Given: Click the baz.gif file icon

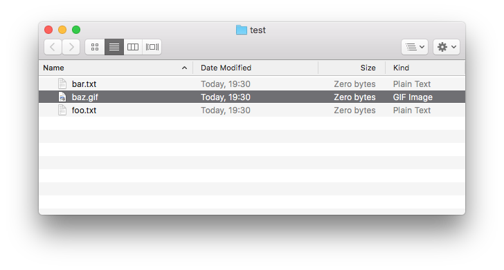Looking at the screenshot, I should (x=62, y=97).
